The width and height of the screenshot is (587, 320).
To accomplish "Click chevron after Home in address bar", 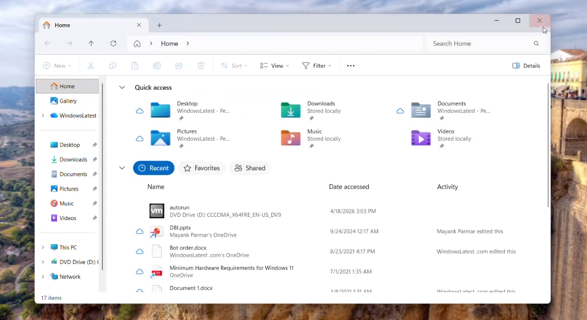I will pyautogui.click(x=188, y=43).
